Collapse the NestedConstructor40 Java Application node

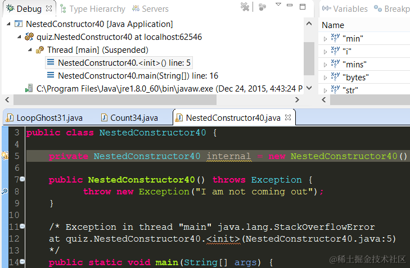[x=8, y=24]
